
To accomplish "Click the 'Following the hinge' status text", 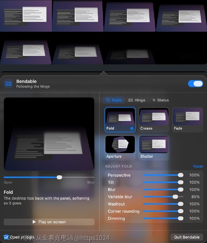I will (33, 87).
